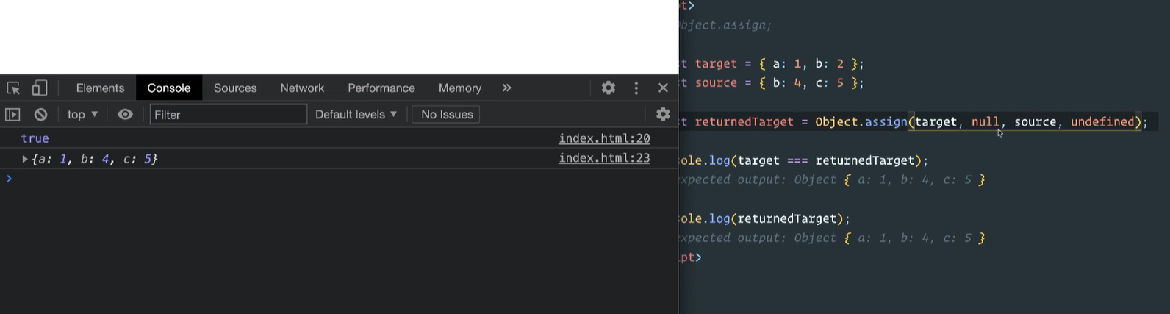
Task: Open the Memory tab
Action: coord(460,88)
